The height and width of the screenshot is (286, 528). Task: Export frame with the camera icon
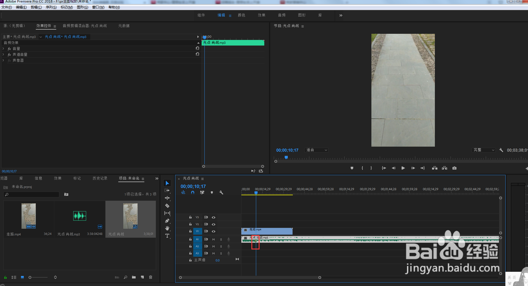[x=454, y=168]
